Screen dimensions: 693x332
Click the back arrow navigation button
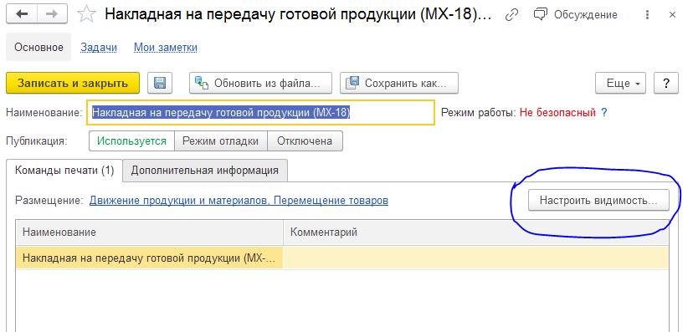pos(22,14)
